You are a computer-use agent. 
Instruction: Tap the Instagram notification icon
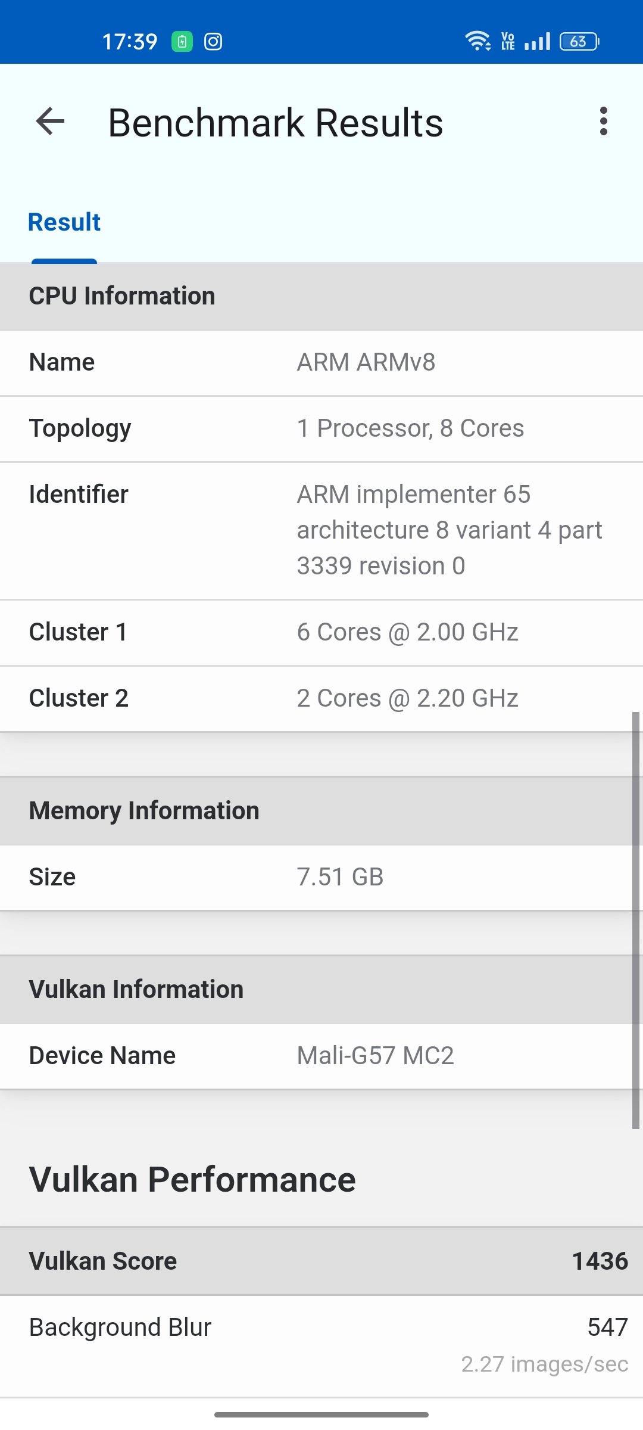point(213,42)
